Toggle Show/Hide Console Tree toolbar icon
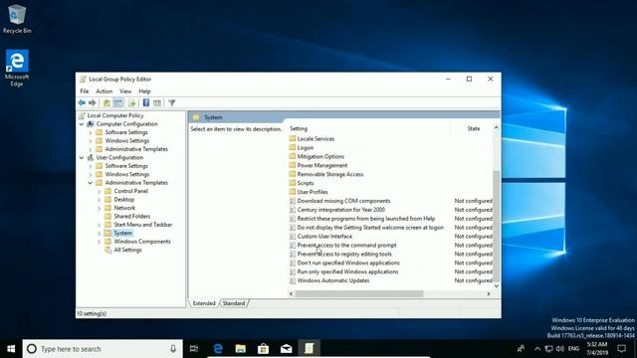Image resolution: width=637 pixels, height=358 pixels. [118, 103]
